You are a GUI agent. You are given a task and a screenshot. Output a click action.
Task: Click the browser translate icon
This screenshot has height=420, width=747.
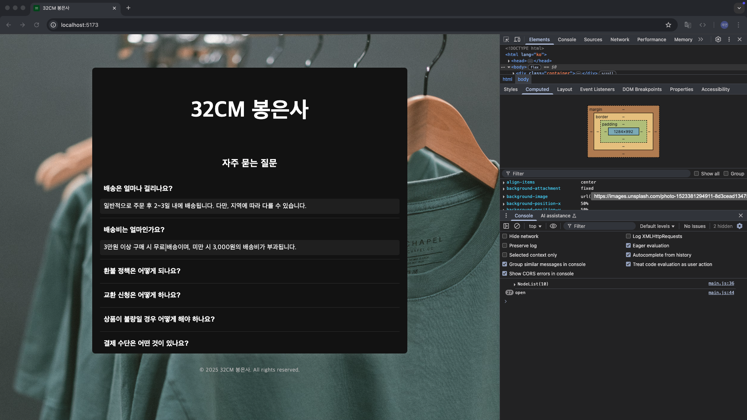coord(688,25)
